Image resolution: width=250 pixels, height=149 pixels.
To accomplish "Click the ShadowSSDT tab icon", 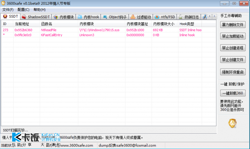I will click(x=24, y=17).
